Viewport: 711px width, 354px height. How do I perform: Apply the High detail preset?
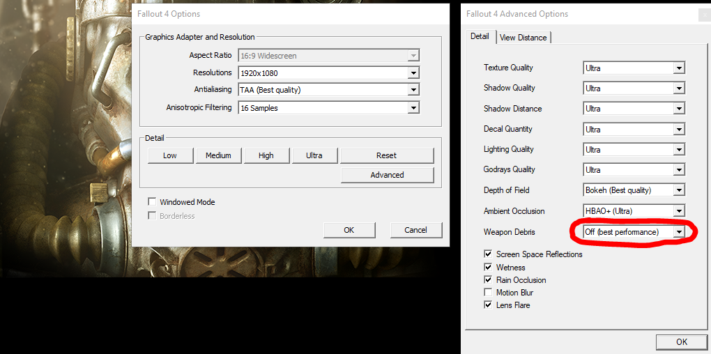(266, 155)
